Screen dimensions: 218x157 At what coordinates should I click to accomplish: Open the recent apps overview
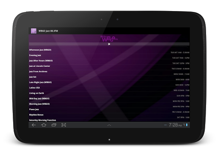point(54,125)
